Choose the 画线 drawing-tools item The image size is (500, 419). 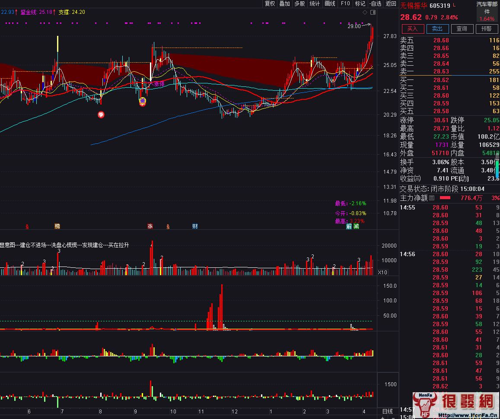point(330,3)
